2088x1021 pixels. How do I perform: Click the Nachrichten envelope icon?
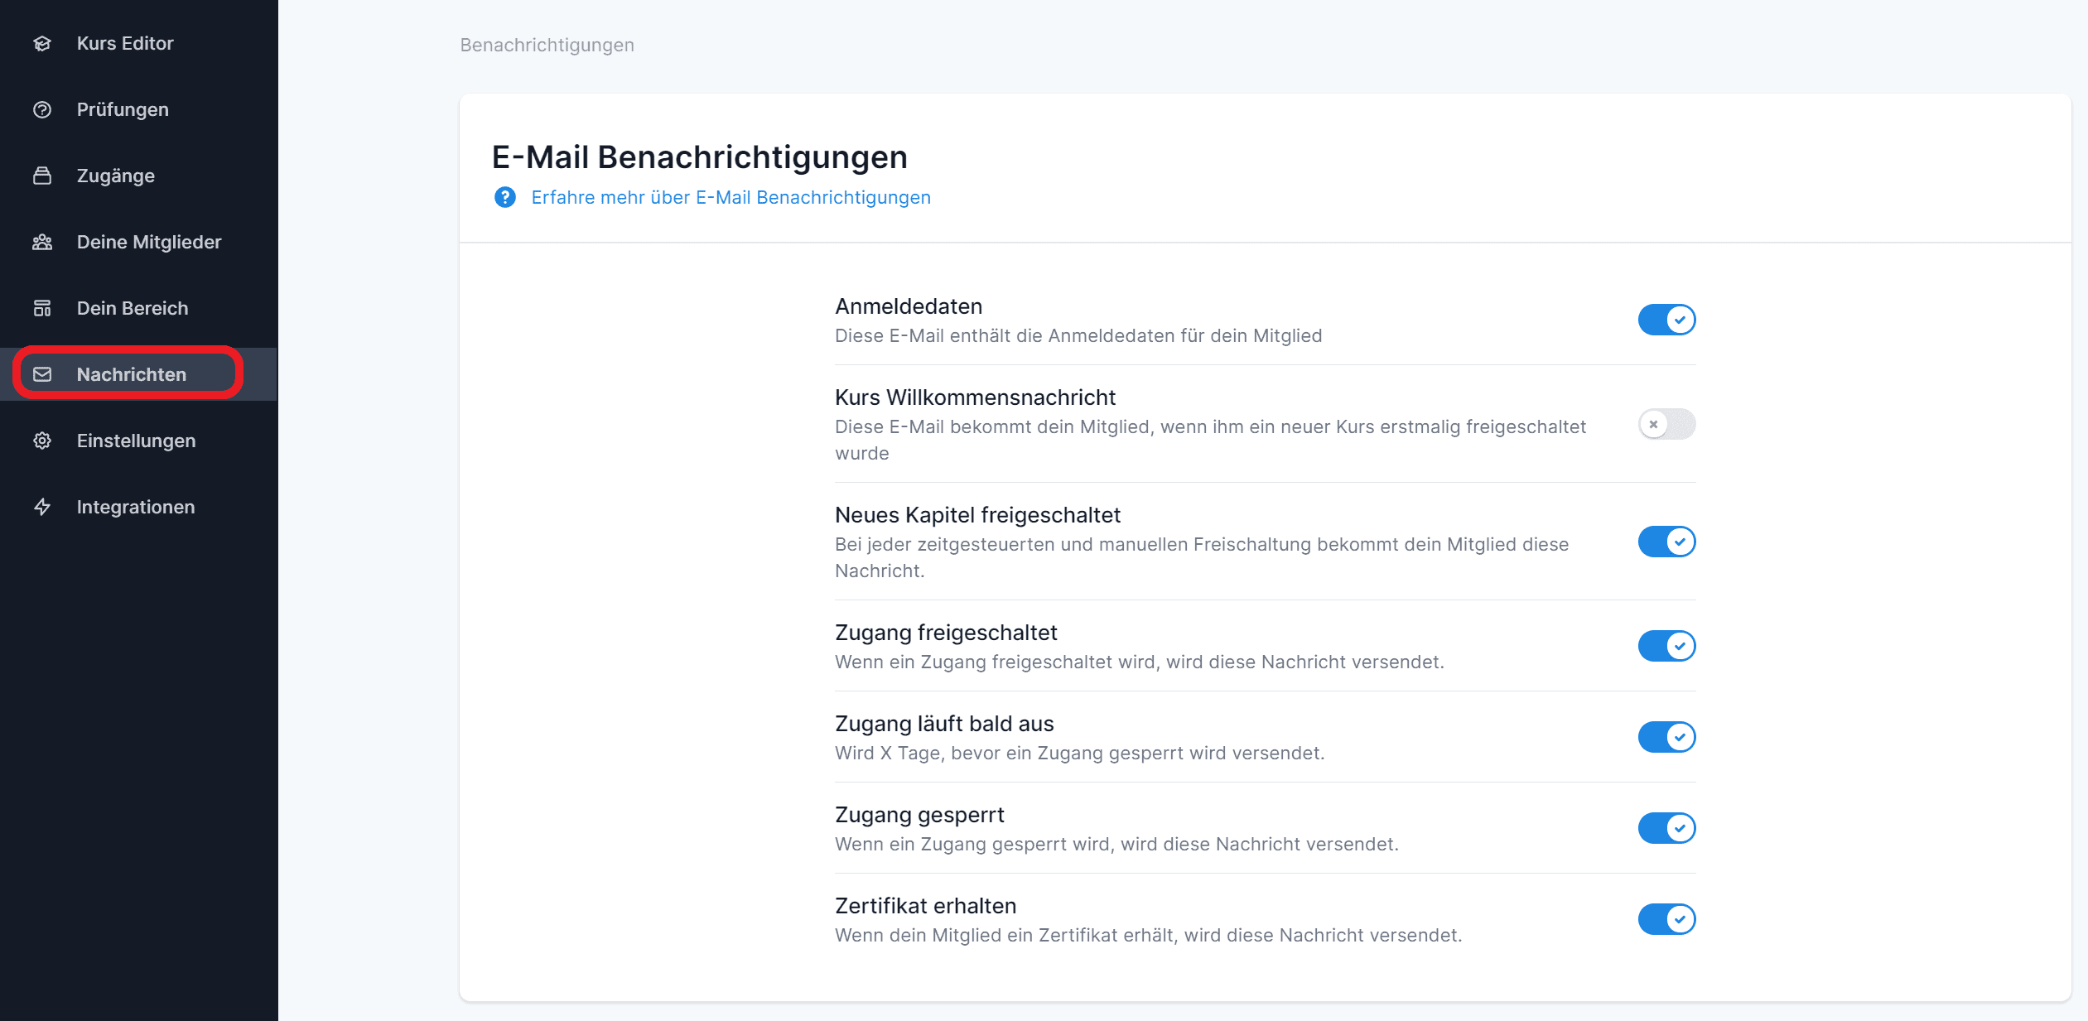click(42, 374)
